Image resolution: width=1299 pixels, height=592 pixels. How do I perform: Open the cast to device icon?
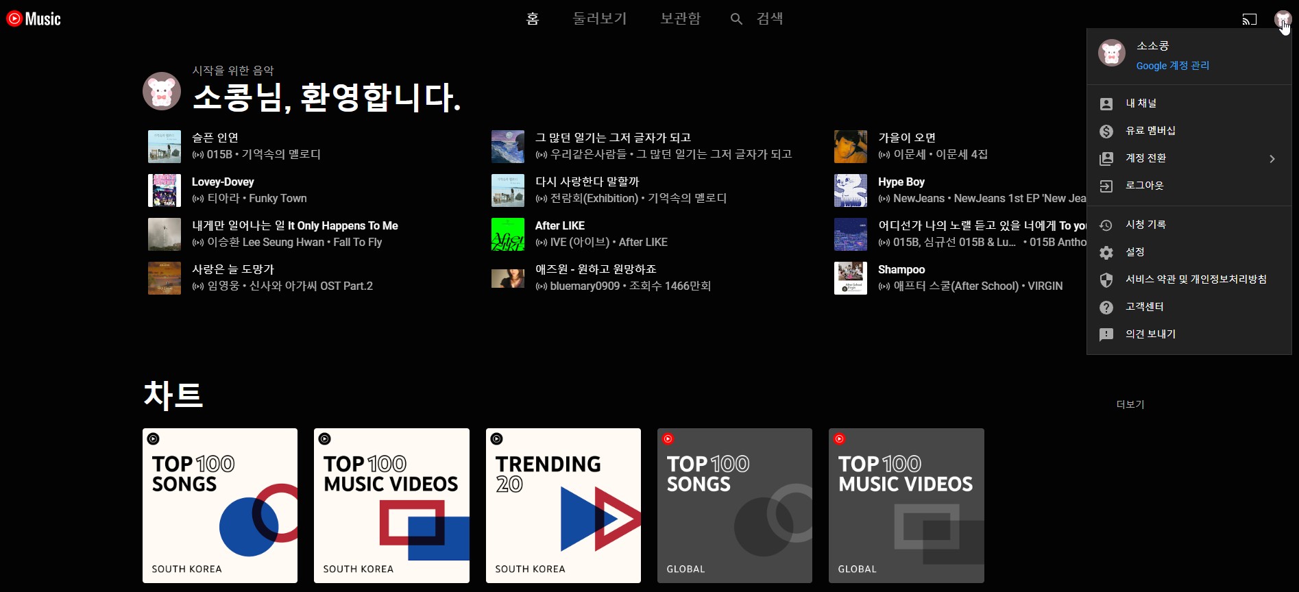[x=1250, y=19]
